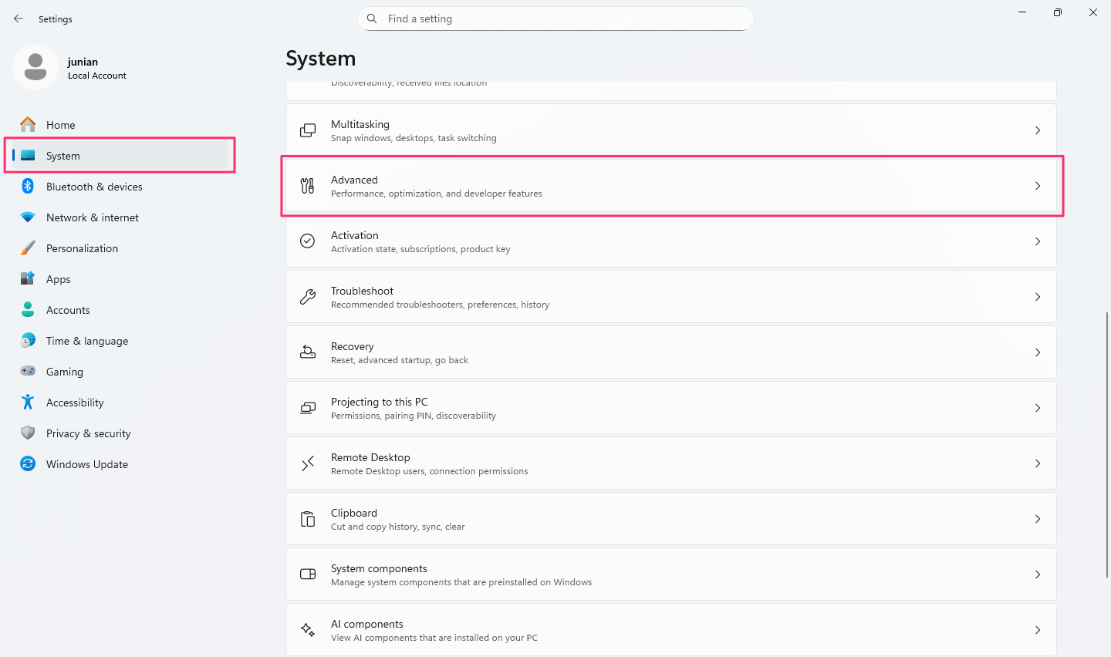Viewport: 1111px width, 657px height.
Task: Open Remote Desktop title
Action: [x=370, y=457]
